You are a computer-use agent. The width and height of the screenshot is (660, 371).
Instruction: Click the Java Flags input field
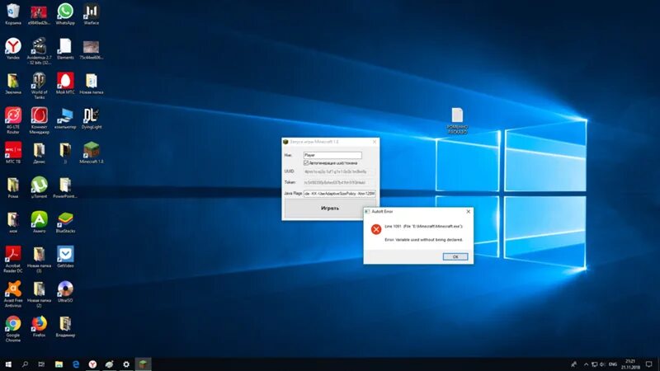tap(339, 194)
